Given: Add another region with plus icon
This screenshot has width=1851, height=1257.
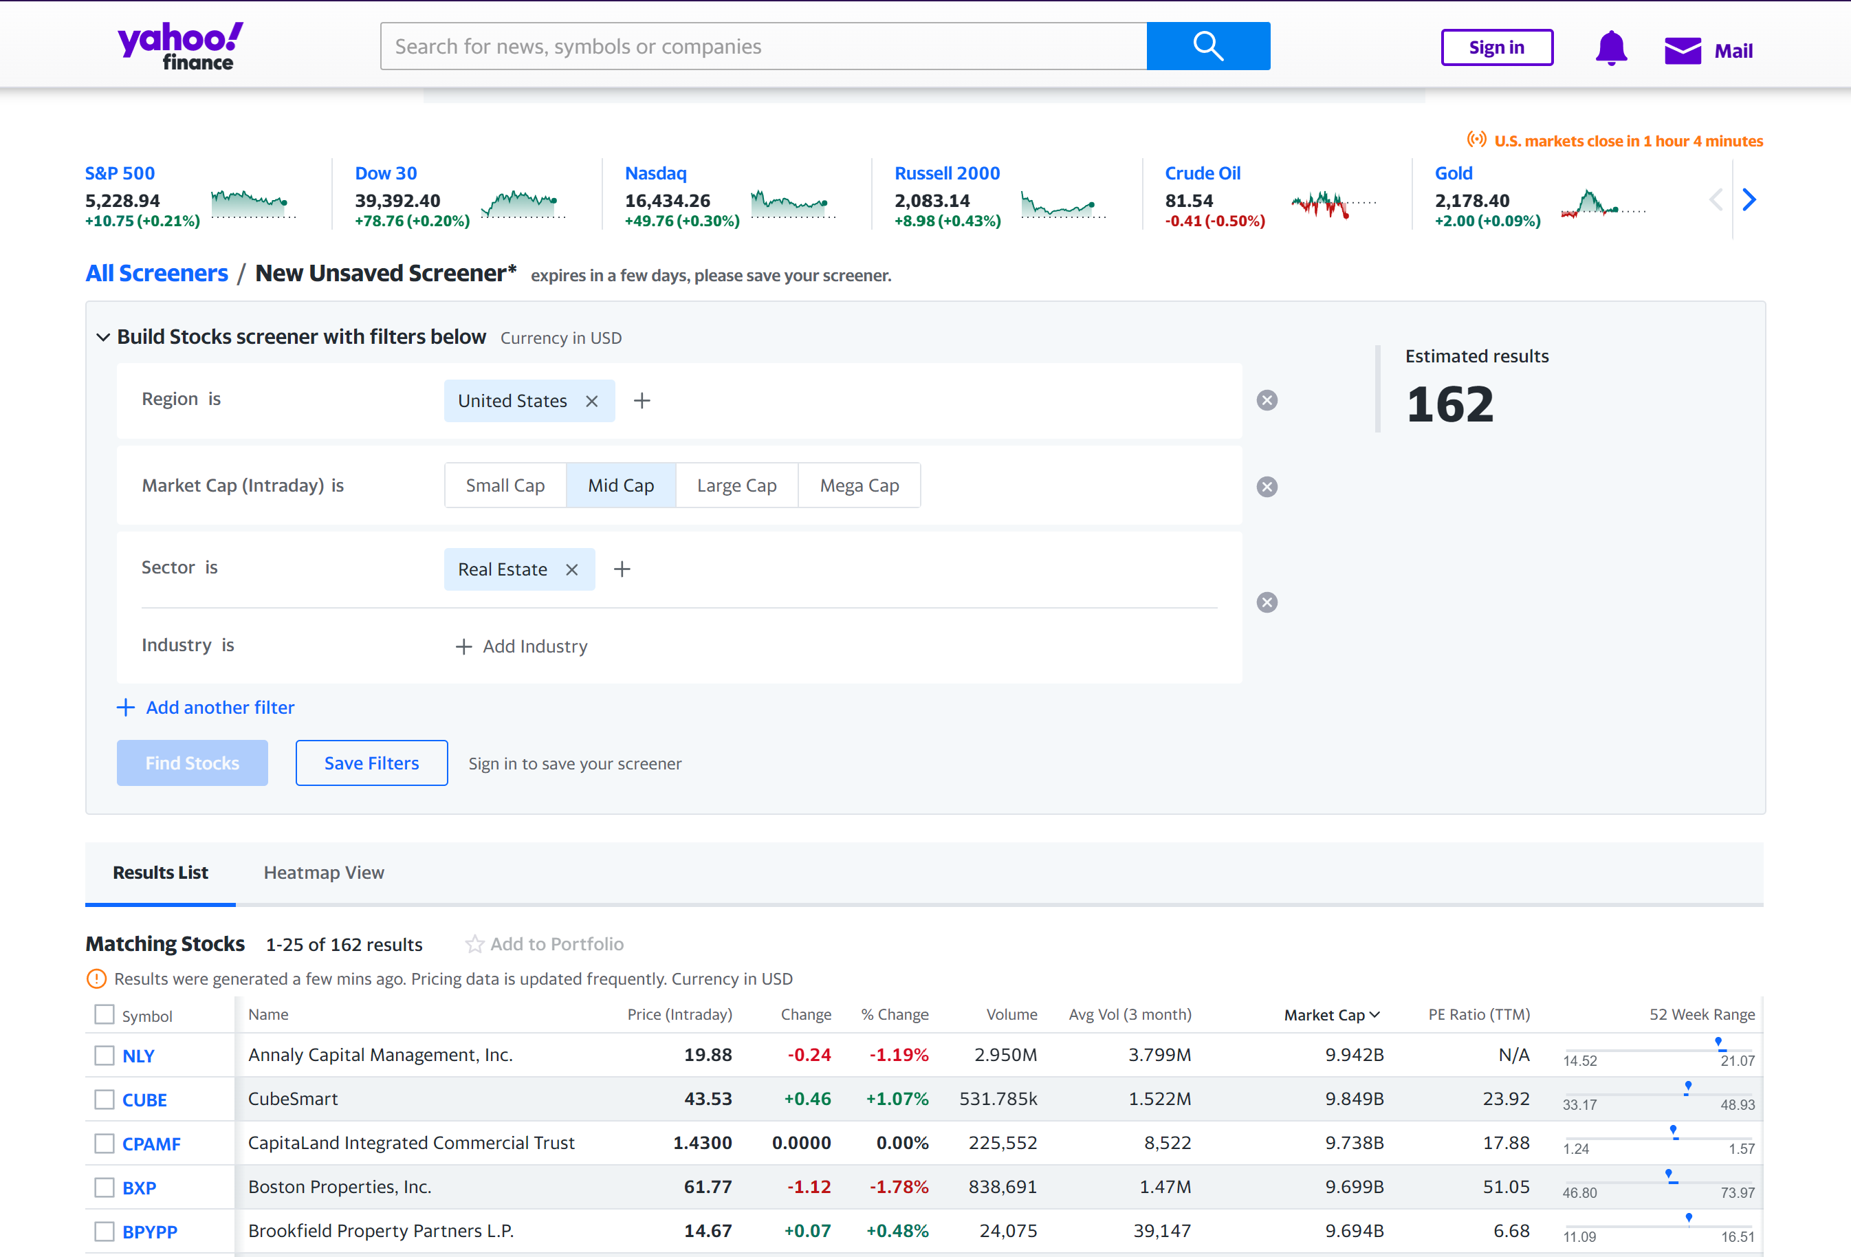Looking at the screenshot, I should pos(642,401).
